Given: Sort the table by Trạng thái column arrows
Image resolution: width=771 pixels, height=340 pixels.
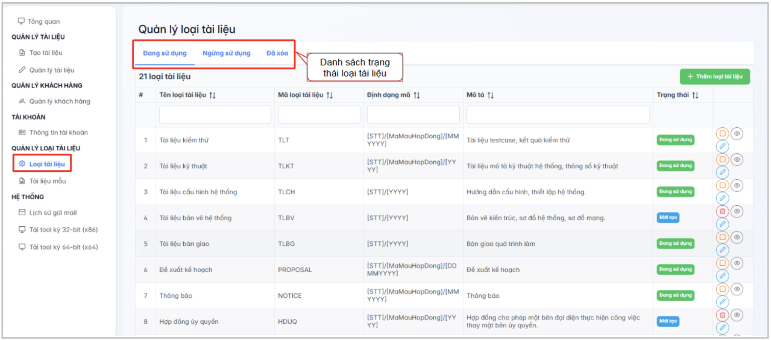Looking at the screenshot, I should (x=695, y=95).
